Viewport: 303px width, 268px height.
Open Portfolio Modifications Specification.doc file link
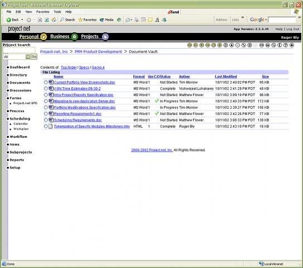85,107
